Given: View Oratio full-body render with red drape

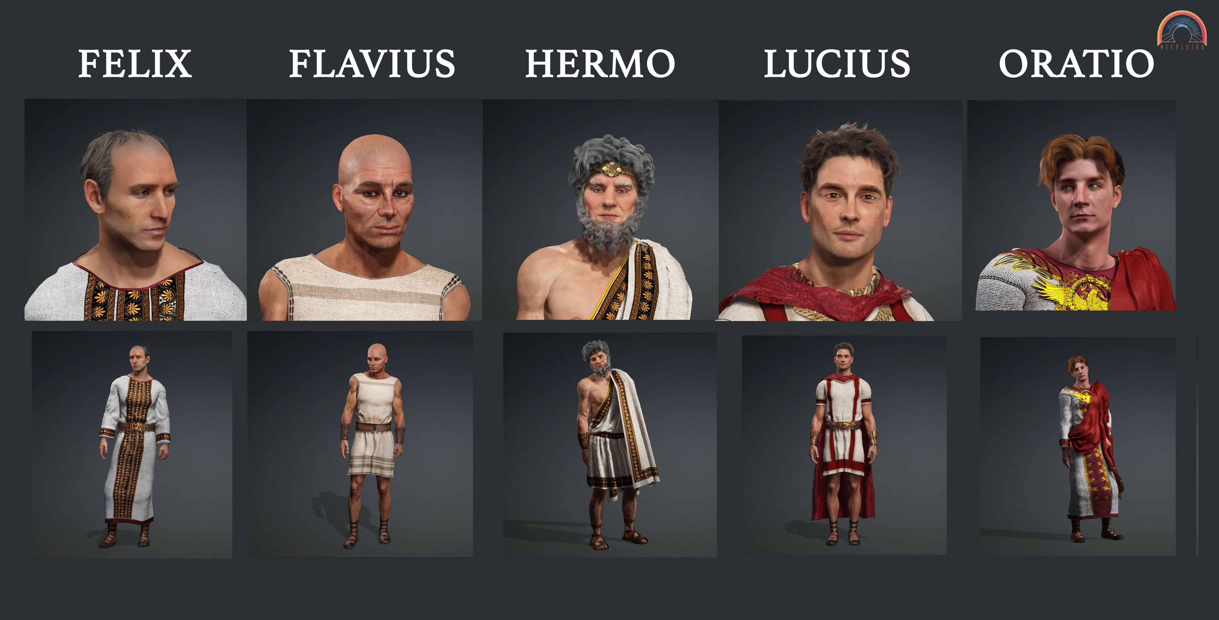Looking at the screenshot, I should point(1078,446).
